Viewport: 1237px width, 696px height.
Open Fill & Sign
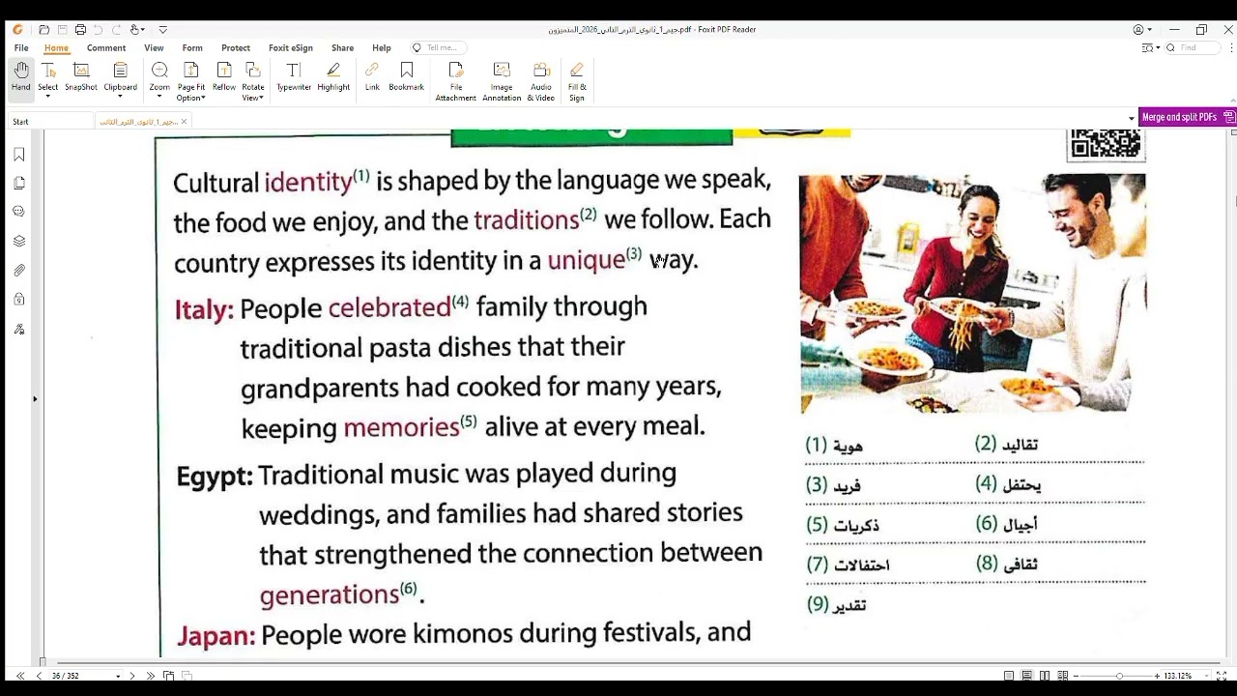pyautogui.click(x=577, y=82)
